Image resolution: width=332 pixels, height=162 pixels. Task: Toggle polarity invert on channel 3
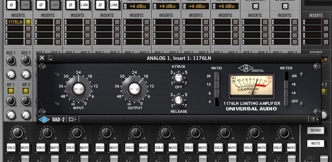71,5
